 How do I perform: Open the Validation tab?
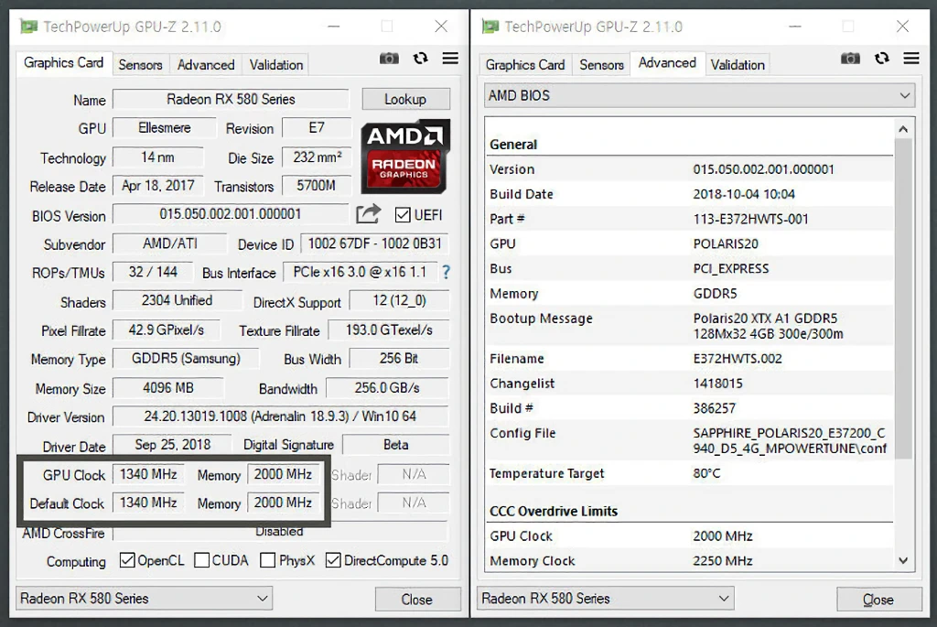275,64
